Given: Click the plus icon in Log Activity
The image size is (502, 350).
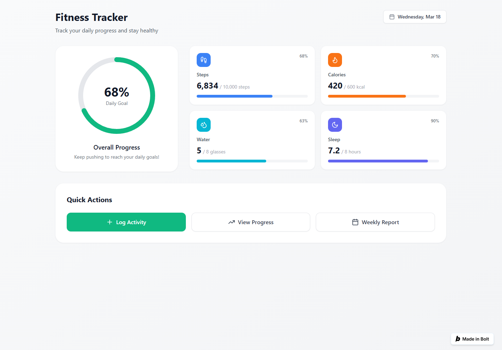Looking at the screenshot, I should tap(110, 222).
